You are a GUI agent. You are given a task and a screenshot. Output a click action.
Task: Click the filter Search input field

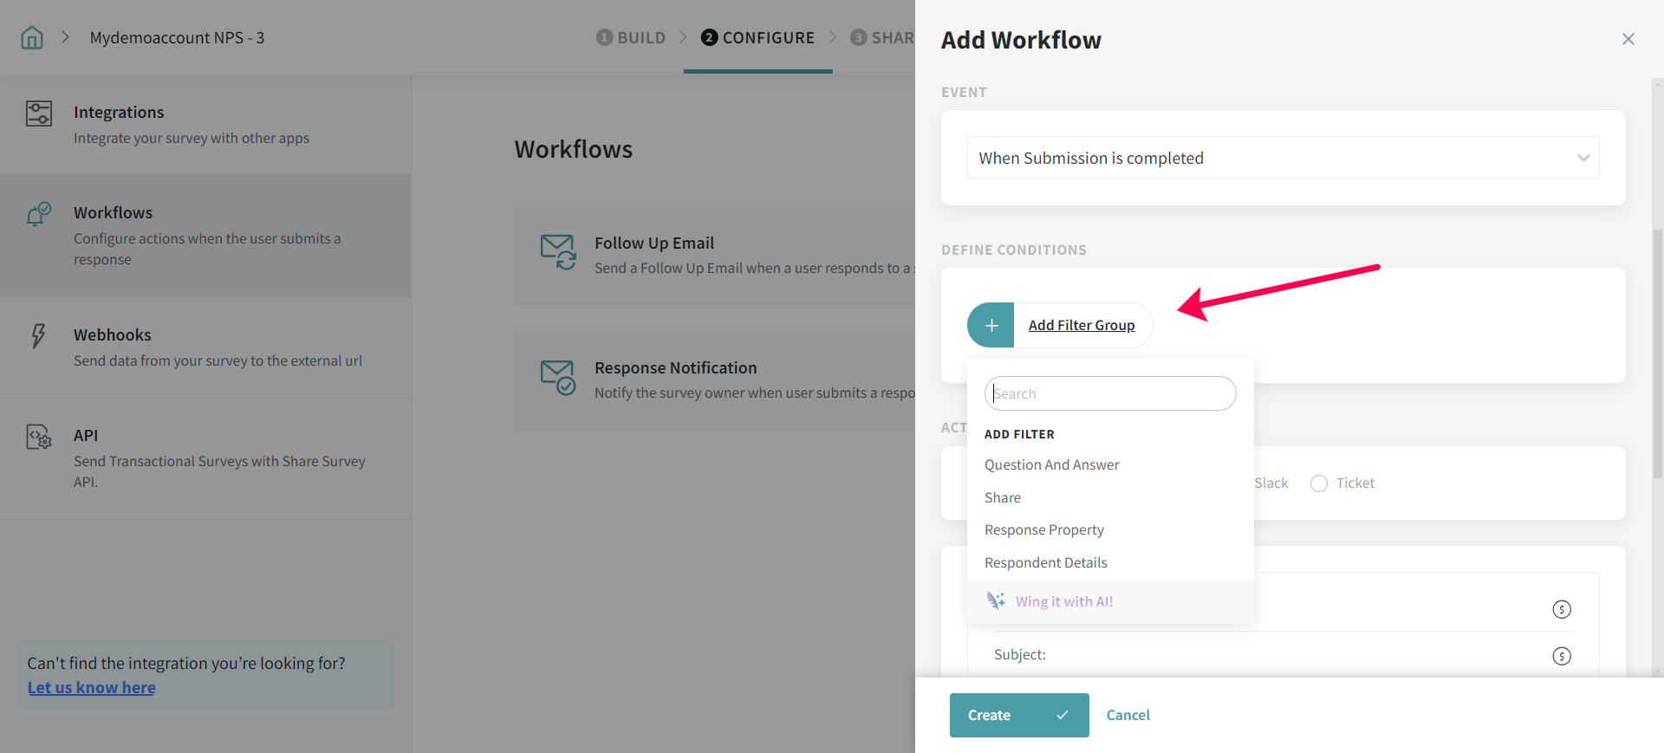point(1110,393)
